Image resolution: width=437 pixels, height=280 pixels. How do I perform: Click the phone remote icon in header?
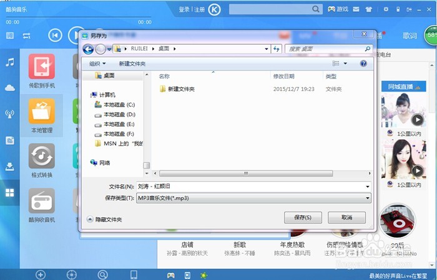click(x=398, y=9)
